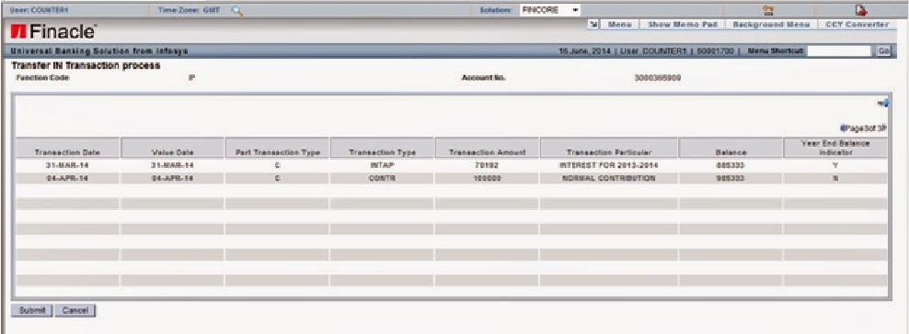This screenshot has width=909, height=334.
Task: Click the Year End Balance Indicator header
Action: [x=835, y=148]
